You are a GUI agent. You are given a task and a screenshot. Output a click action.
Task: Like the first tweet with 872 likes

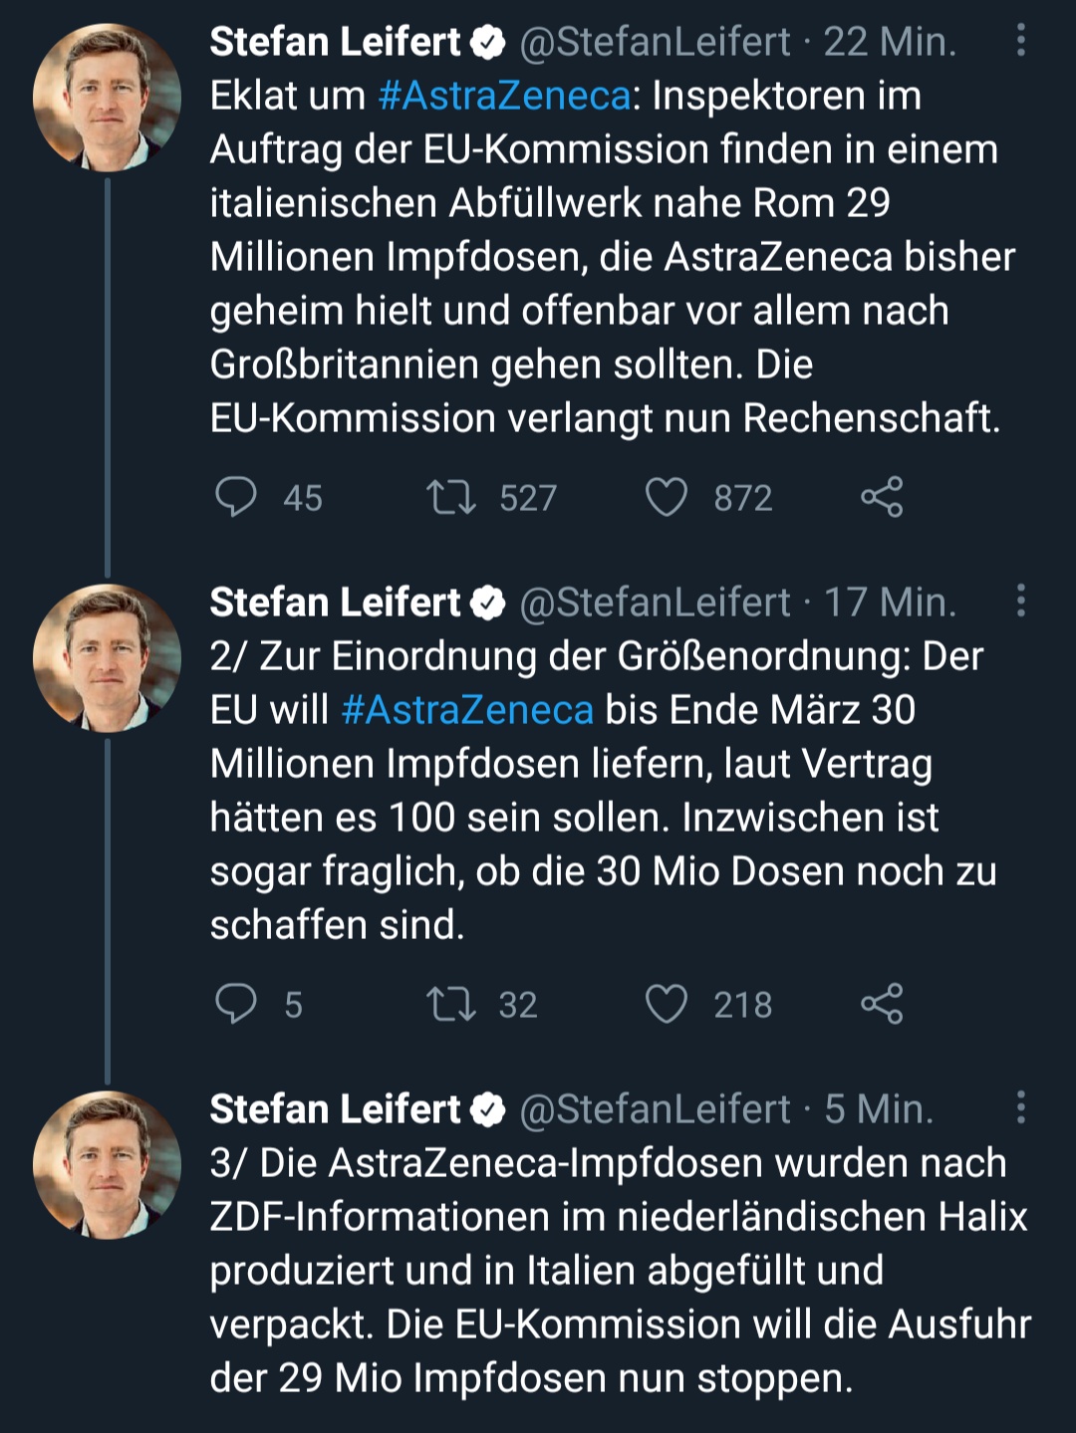(666, 497)
